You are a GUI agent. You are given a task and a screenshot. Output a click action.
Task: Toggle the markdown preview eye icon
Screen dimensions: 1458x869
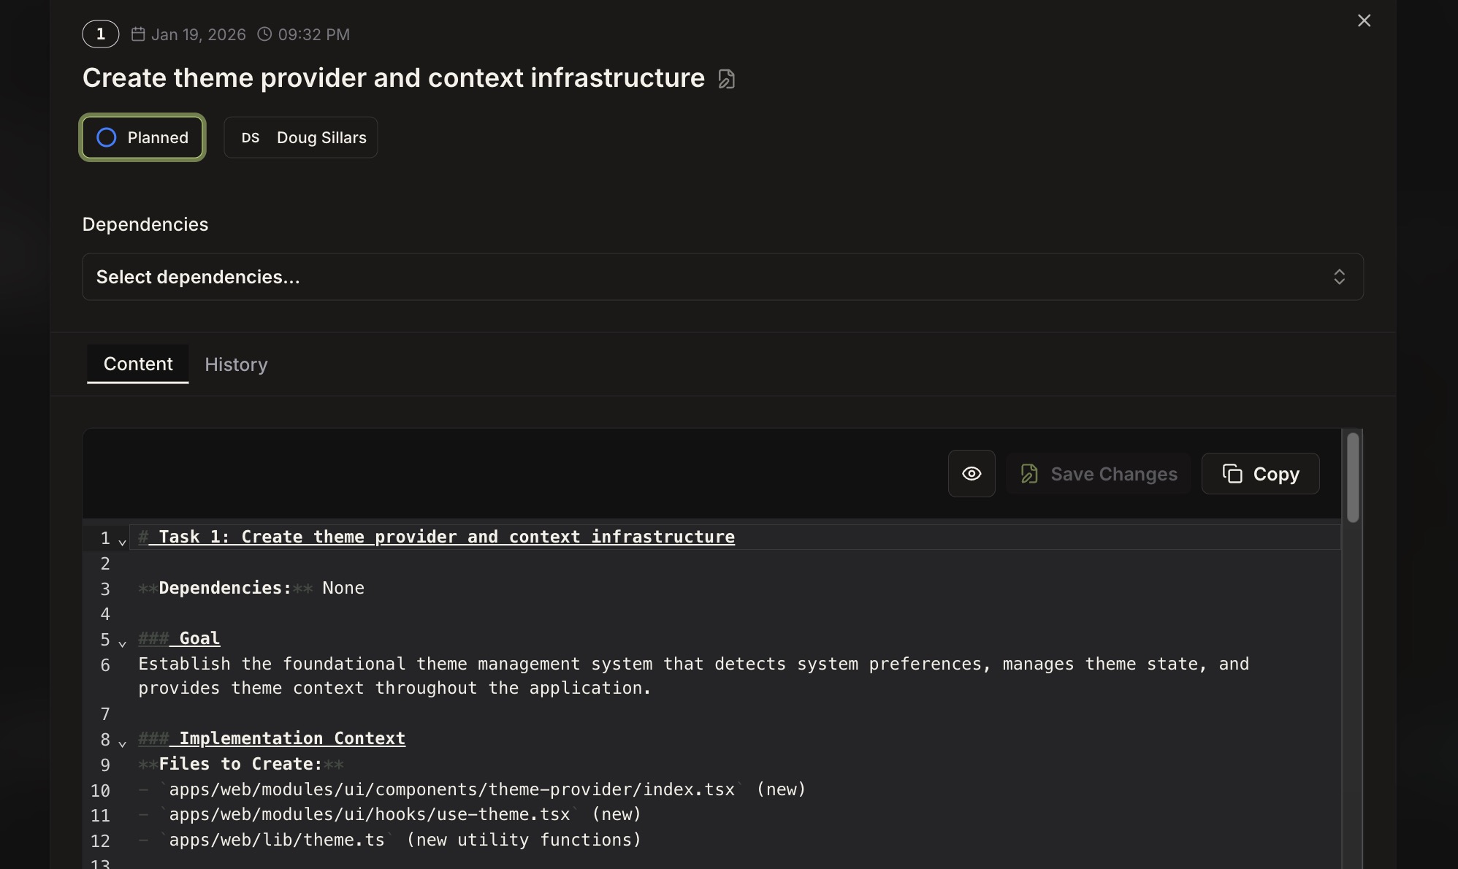972,473
